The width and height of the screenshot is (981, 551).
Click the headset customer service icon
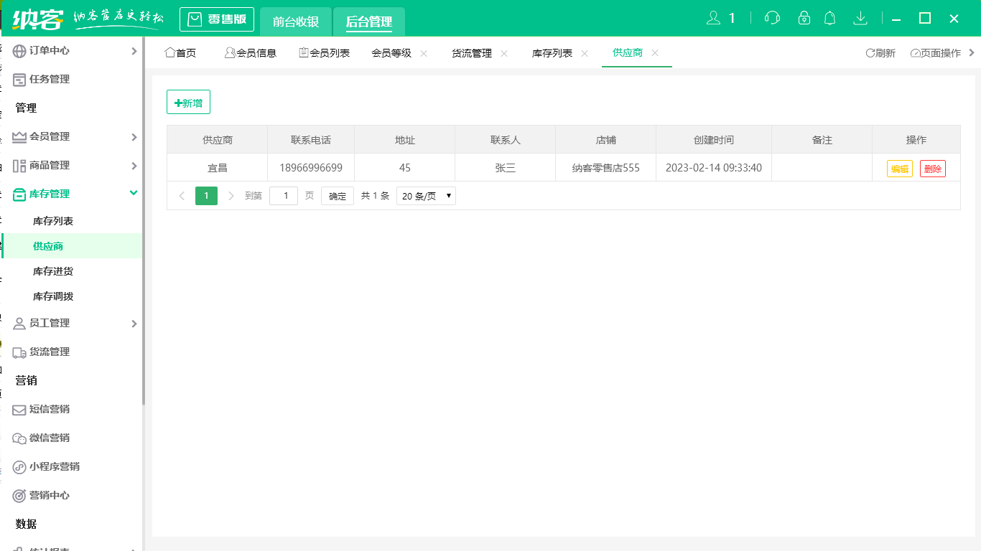[x=772, y=17]
